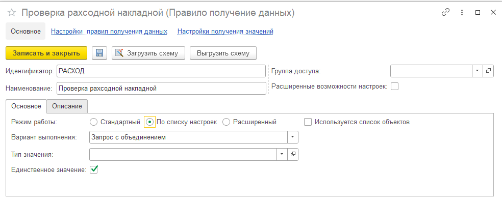
Task: Copy link to this form icon
Action: point(445,12)
